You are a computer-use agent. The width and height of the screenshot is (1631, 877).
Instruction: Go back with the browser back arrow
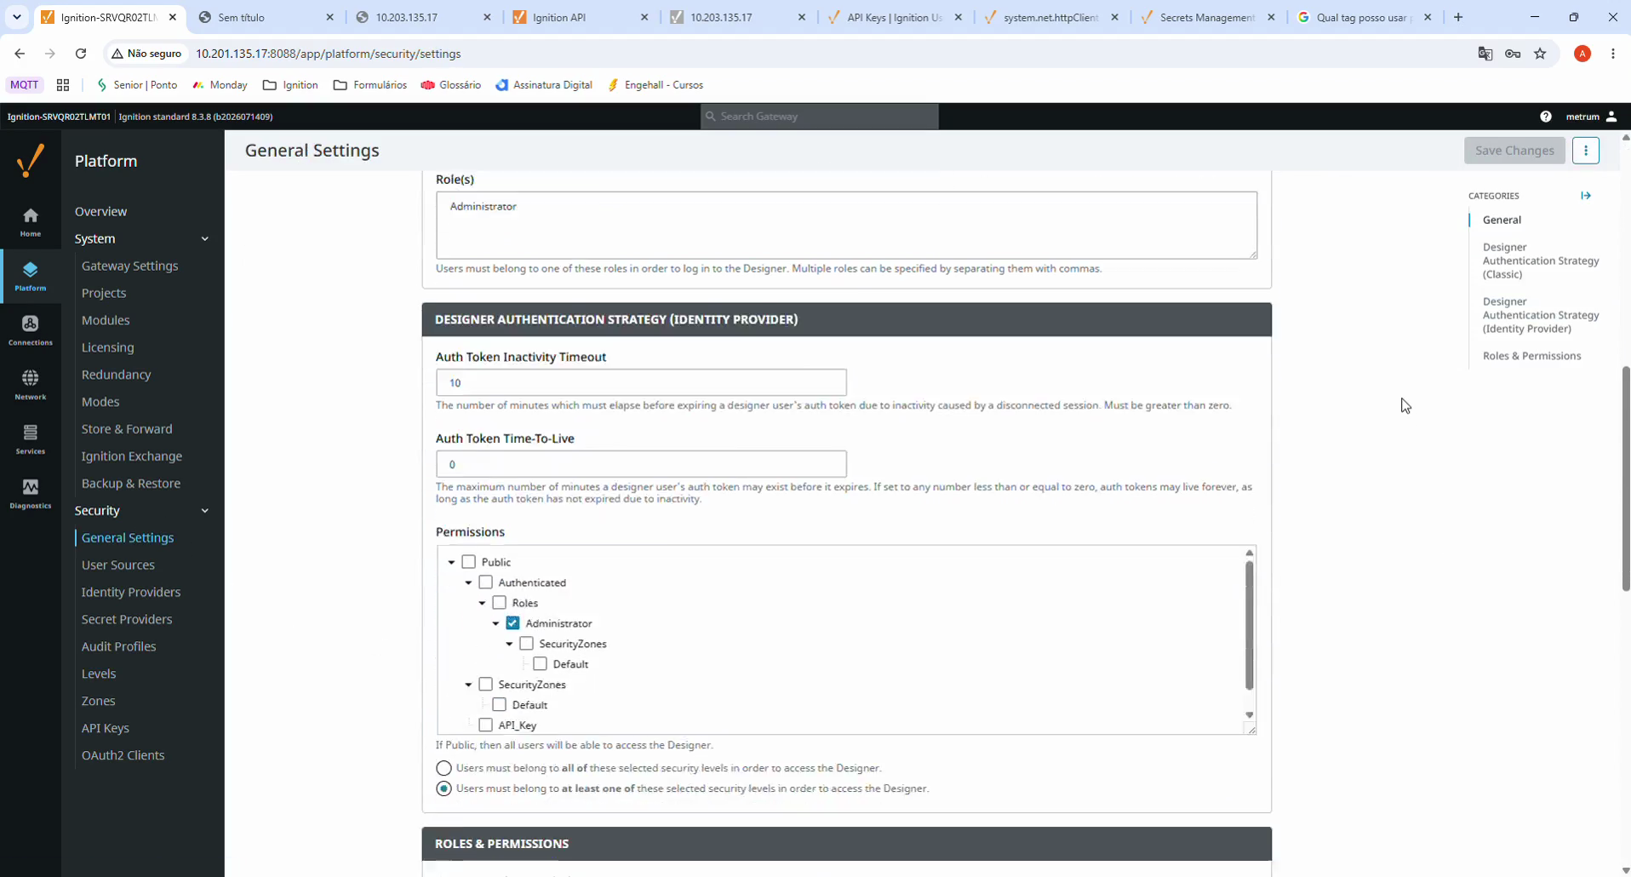tap(20, 54)
